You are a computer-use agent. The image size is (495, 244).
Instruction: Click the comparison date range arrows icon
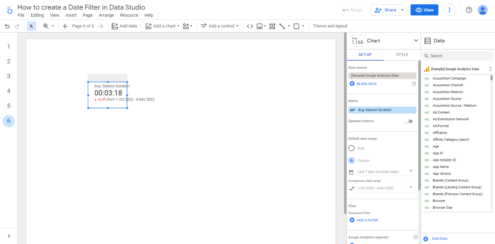click(352, 188)
